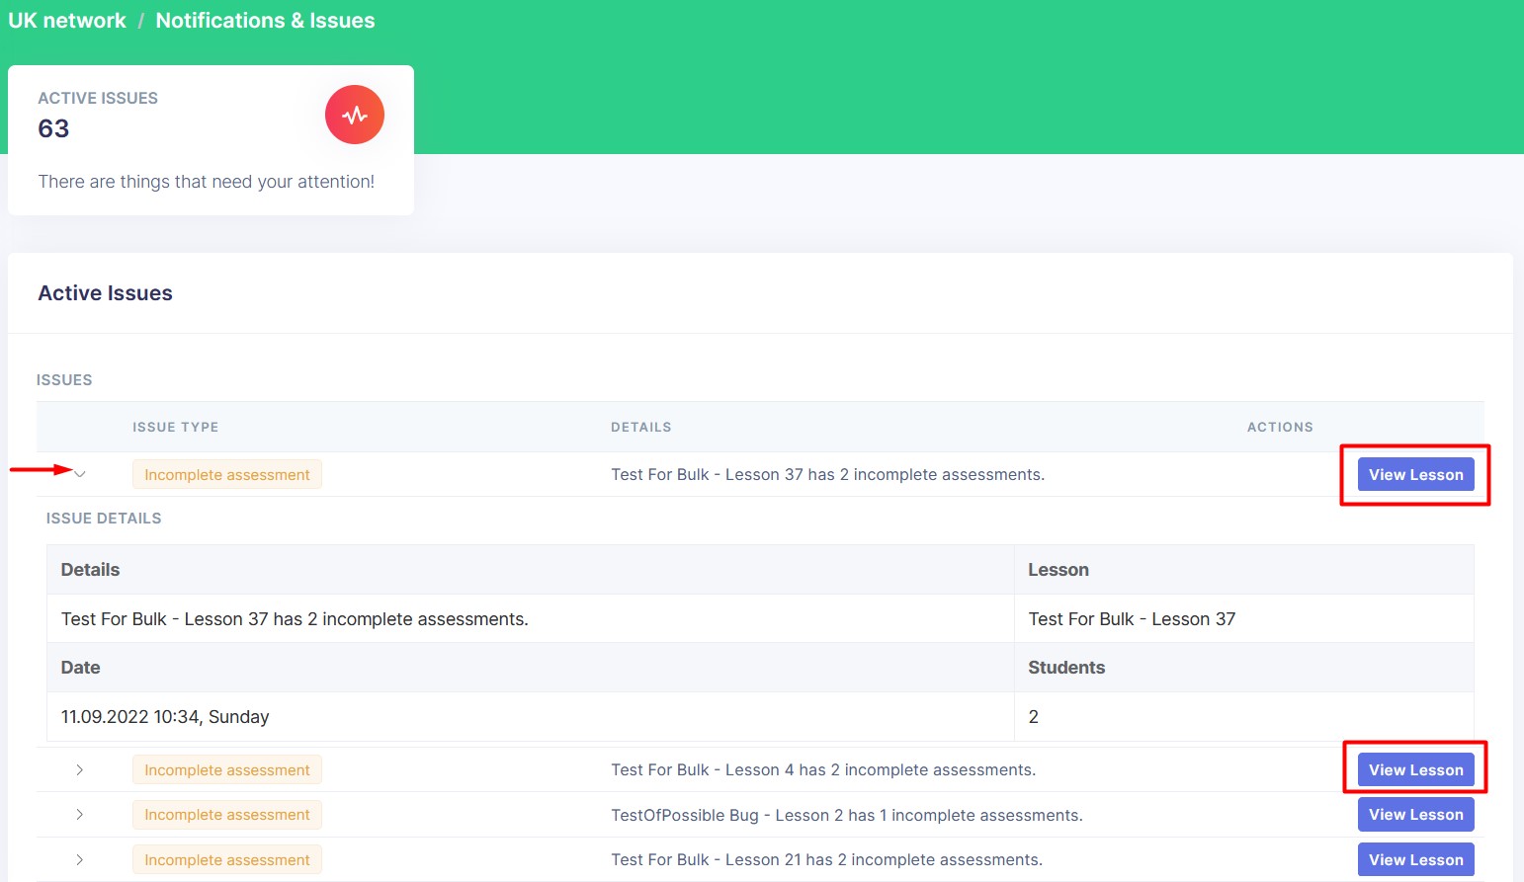1524x882 pixels.
Task: Click the Details column header in issues table
Action: (x=640, y=428)
